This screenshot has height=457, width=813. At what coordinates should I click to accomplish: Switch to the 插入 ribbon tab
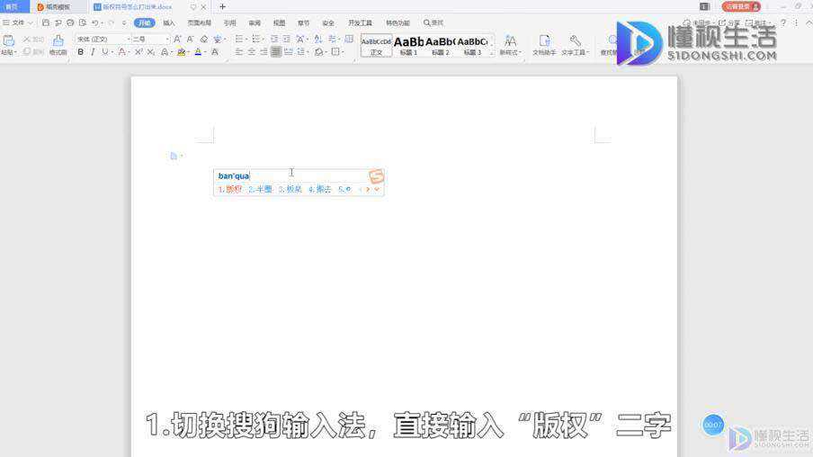[169, 22]
